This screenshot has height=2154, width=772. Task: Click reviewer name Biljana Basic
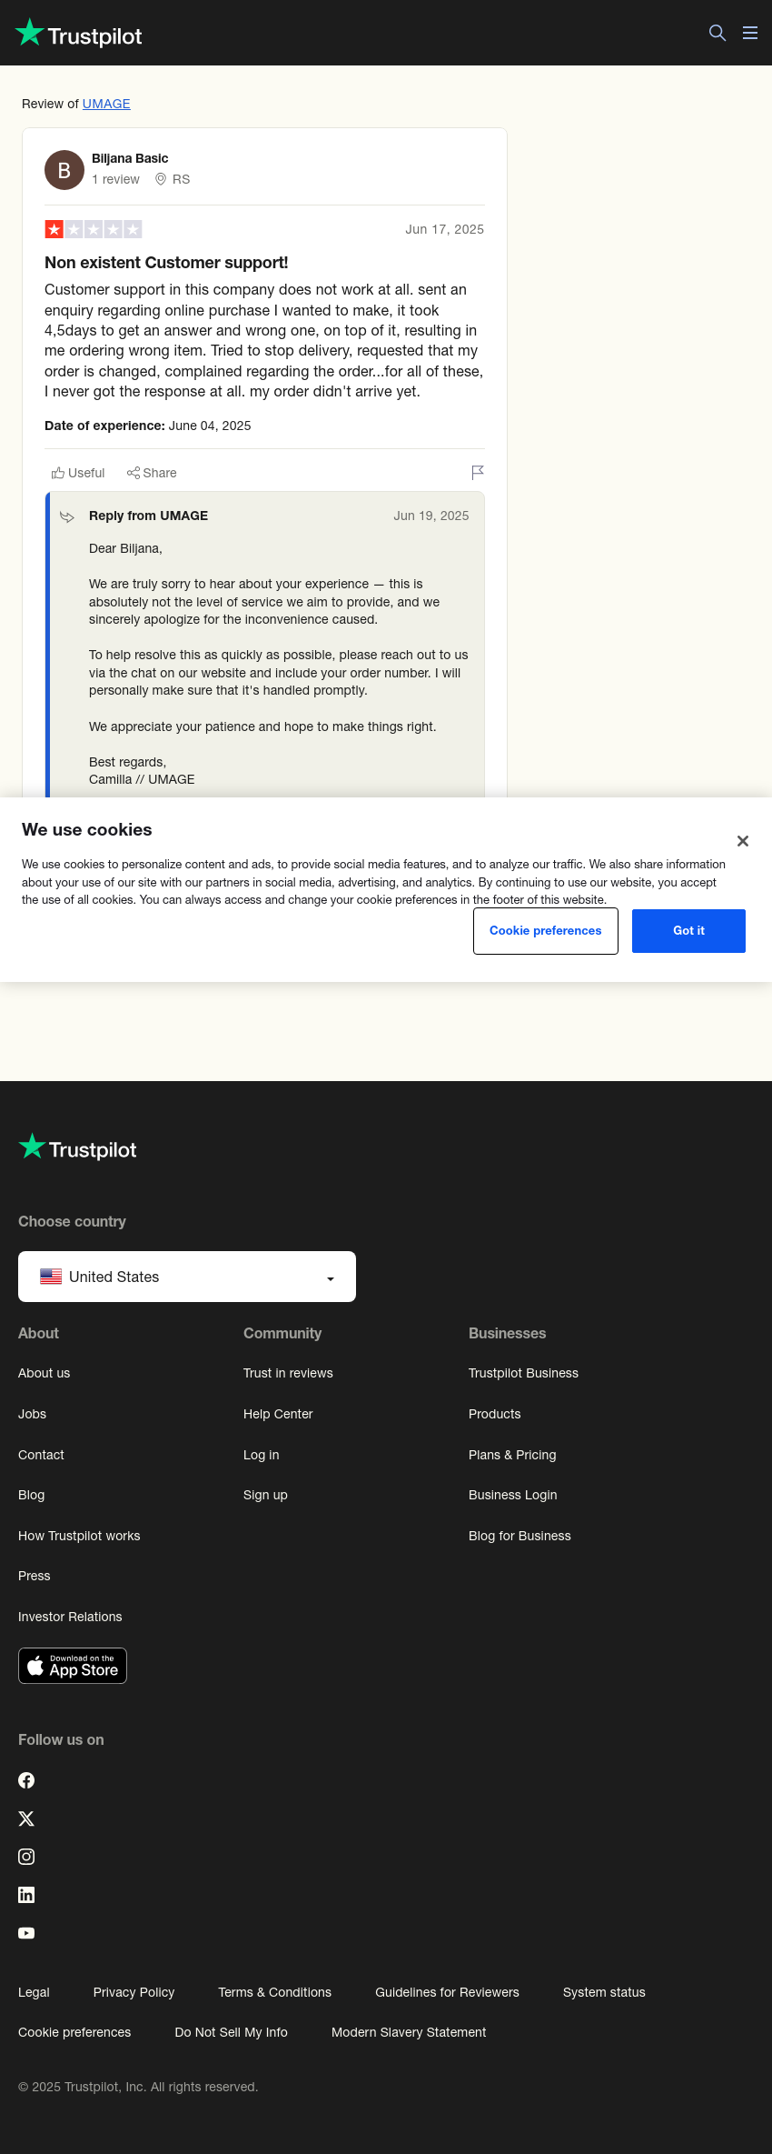(130, 158)
